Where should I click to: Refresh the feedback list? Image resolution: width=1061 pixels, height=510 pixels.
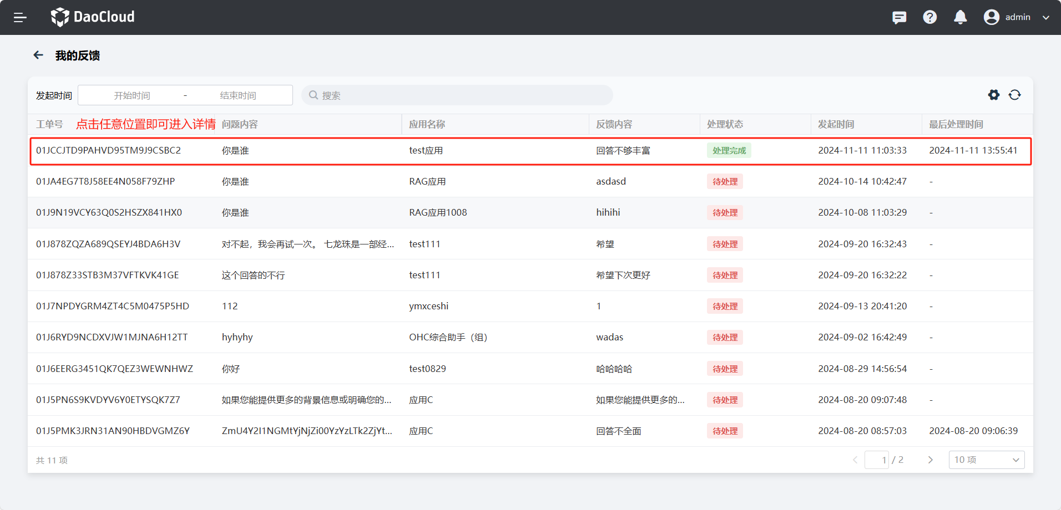point(1014,95)
